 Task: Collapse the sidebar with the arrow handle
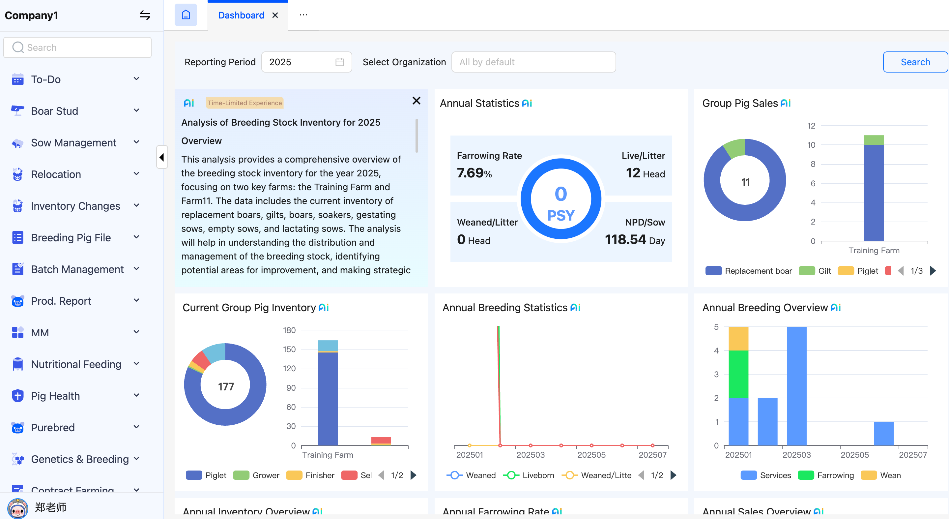[162, 157]
